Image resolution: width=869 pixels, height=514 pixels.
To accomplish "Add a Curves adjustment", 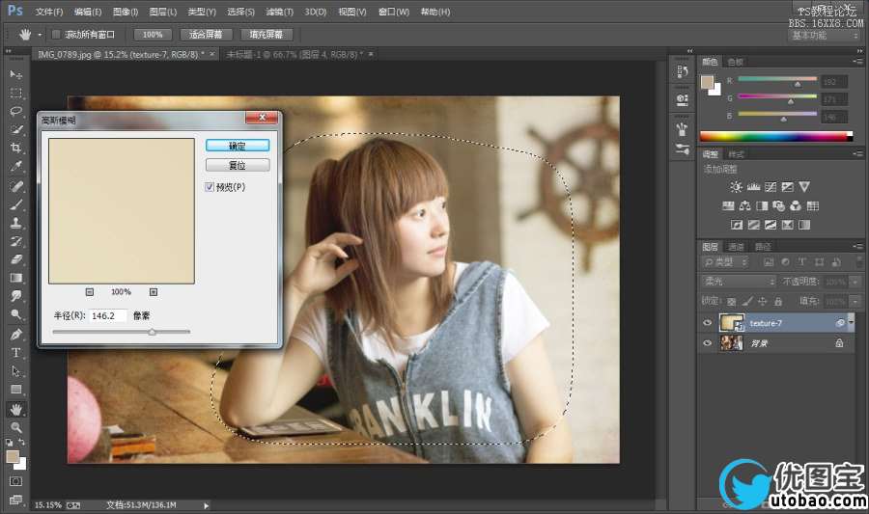I will pos(771,187).
